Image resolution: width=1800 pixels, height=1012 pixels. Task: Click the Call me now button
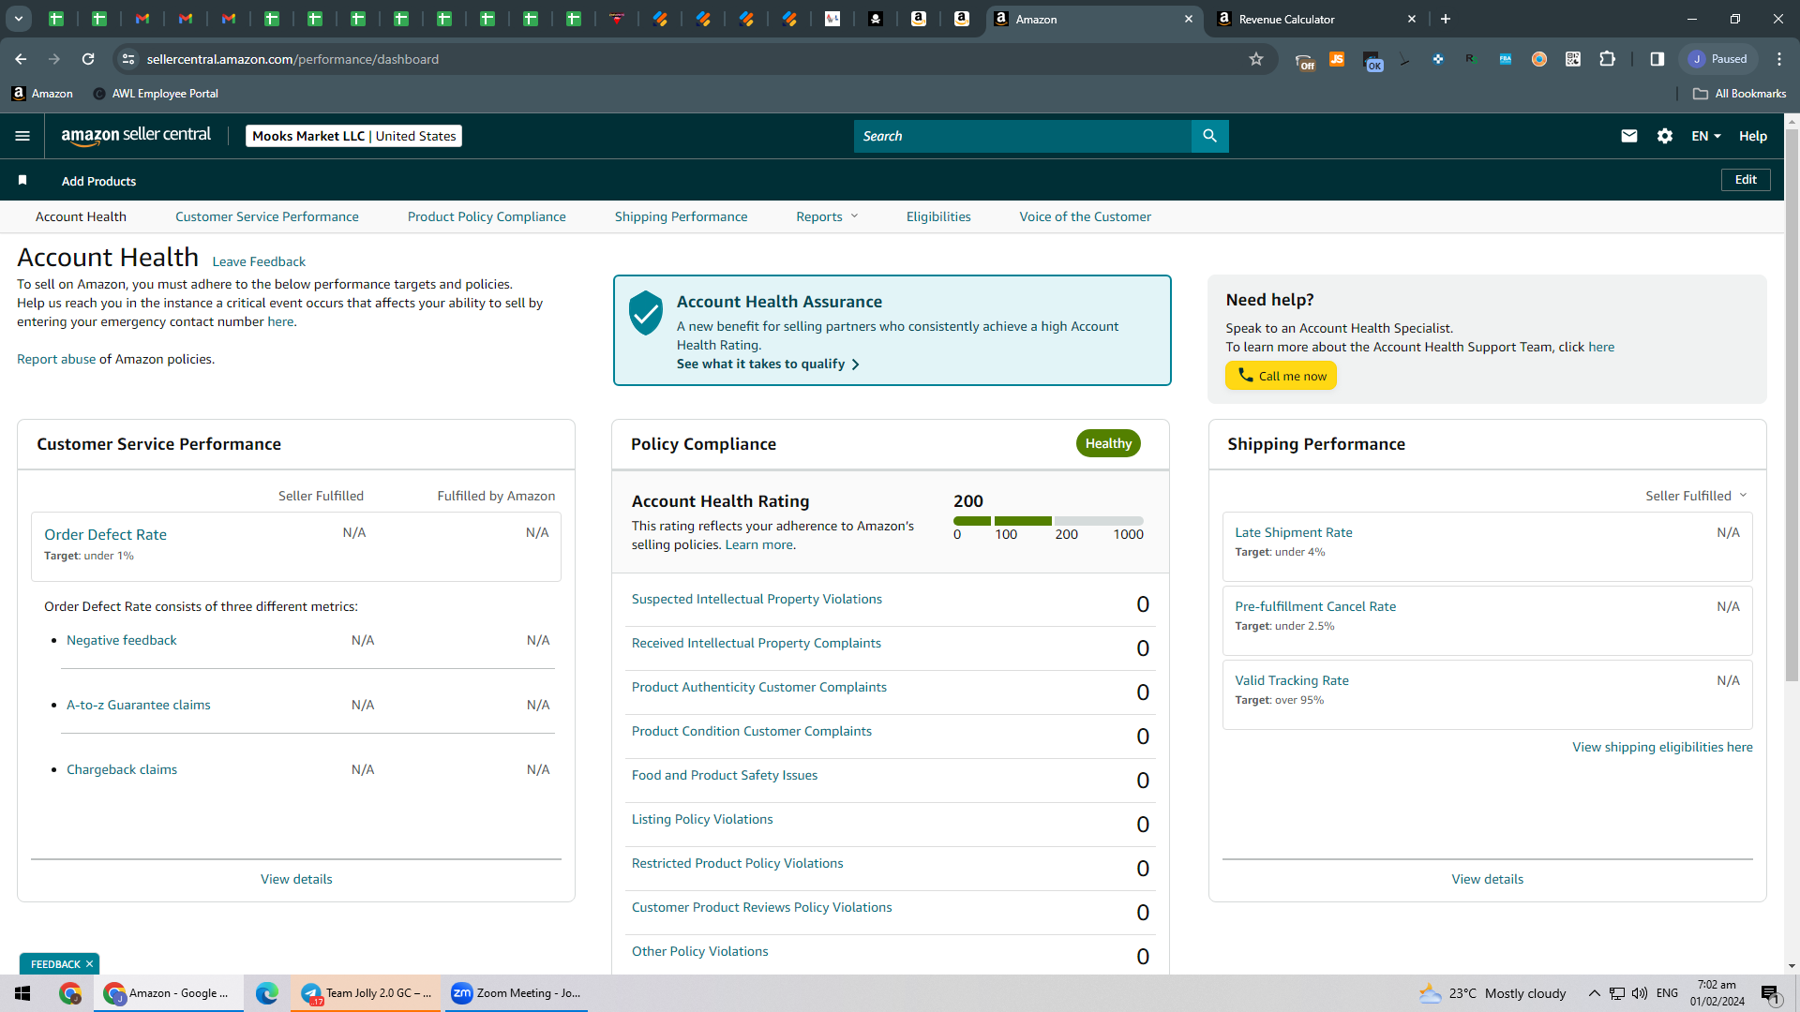(x=1281, y=376)
